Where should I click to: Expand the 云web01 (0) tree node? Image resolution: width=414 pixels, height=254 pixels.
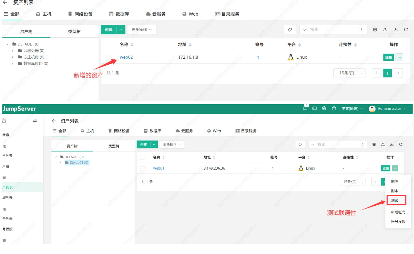click(x=60, y=163)
